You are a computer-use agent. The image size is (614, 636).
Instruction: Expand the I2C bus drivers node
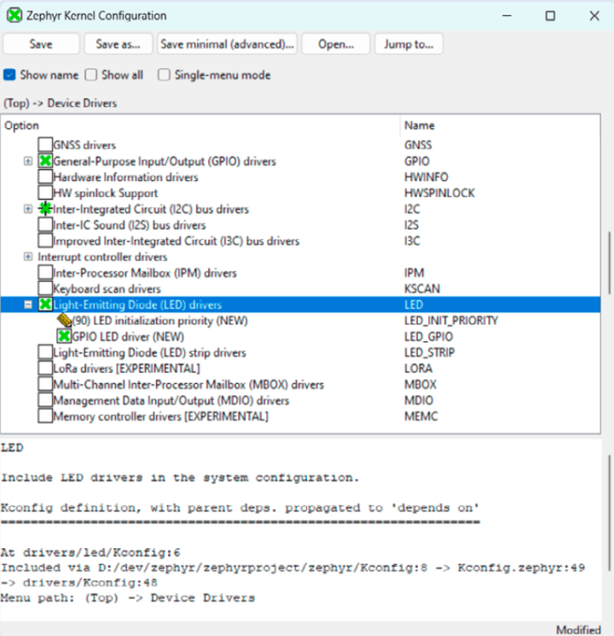28,209
